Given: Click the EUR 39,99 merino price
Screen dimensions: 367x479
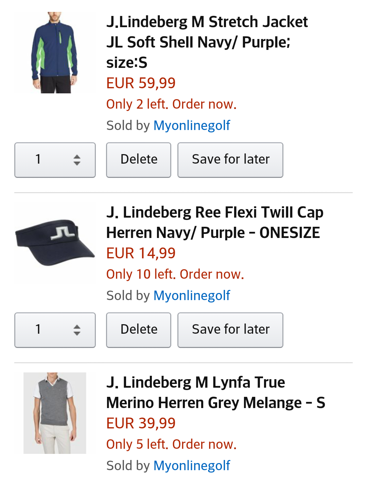Looking at the screenshot, I should 141,423.
